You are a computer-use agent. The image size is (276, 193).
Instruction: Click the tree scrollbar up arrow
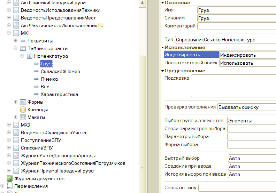pos(142,3)
